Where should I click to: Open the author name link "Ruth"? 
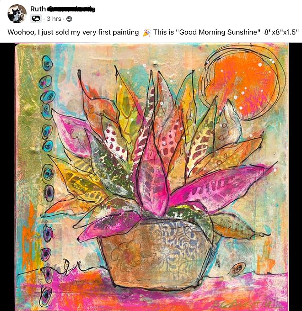point(38,9)
